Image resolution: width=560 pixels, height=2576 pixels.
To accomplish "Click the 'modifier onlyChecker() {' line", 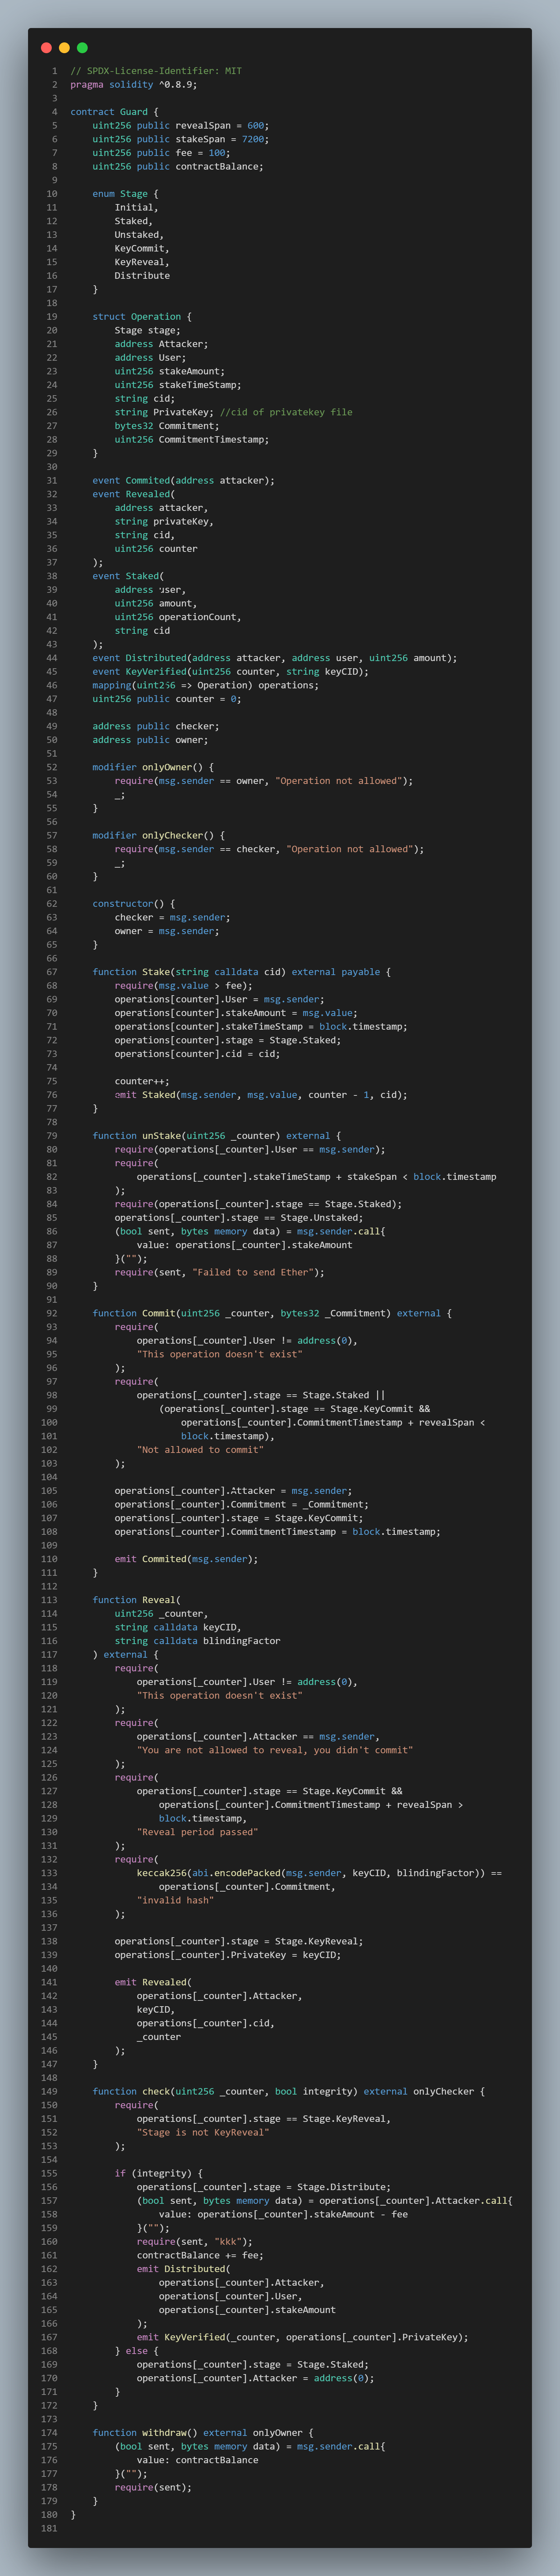I will point(159,835).
